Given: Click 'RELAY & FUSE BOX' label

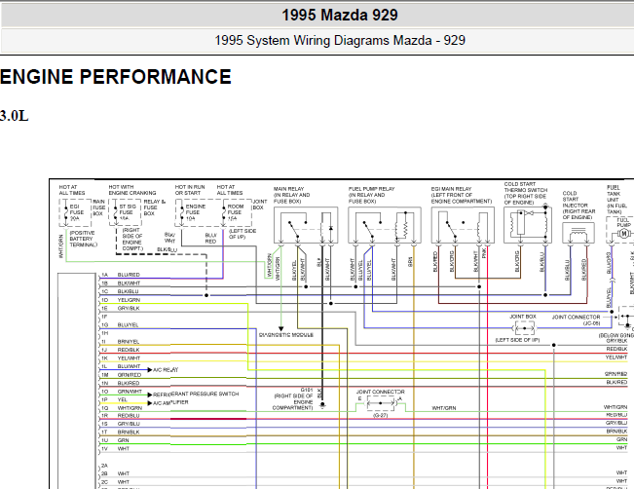Looking at the screenshot, I should click(x=154, y=207).
